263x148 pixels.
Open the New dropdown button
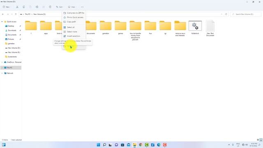point(7,7)
